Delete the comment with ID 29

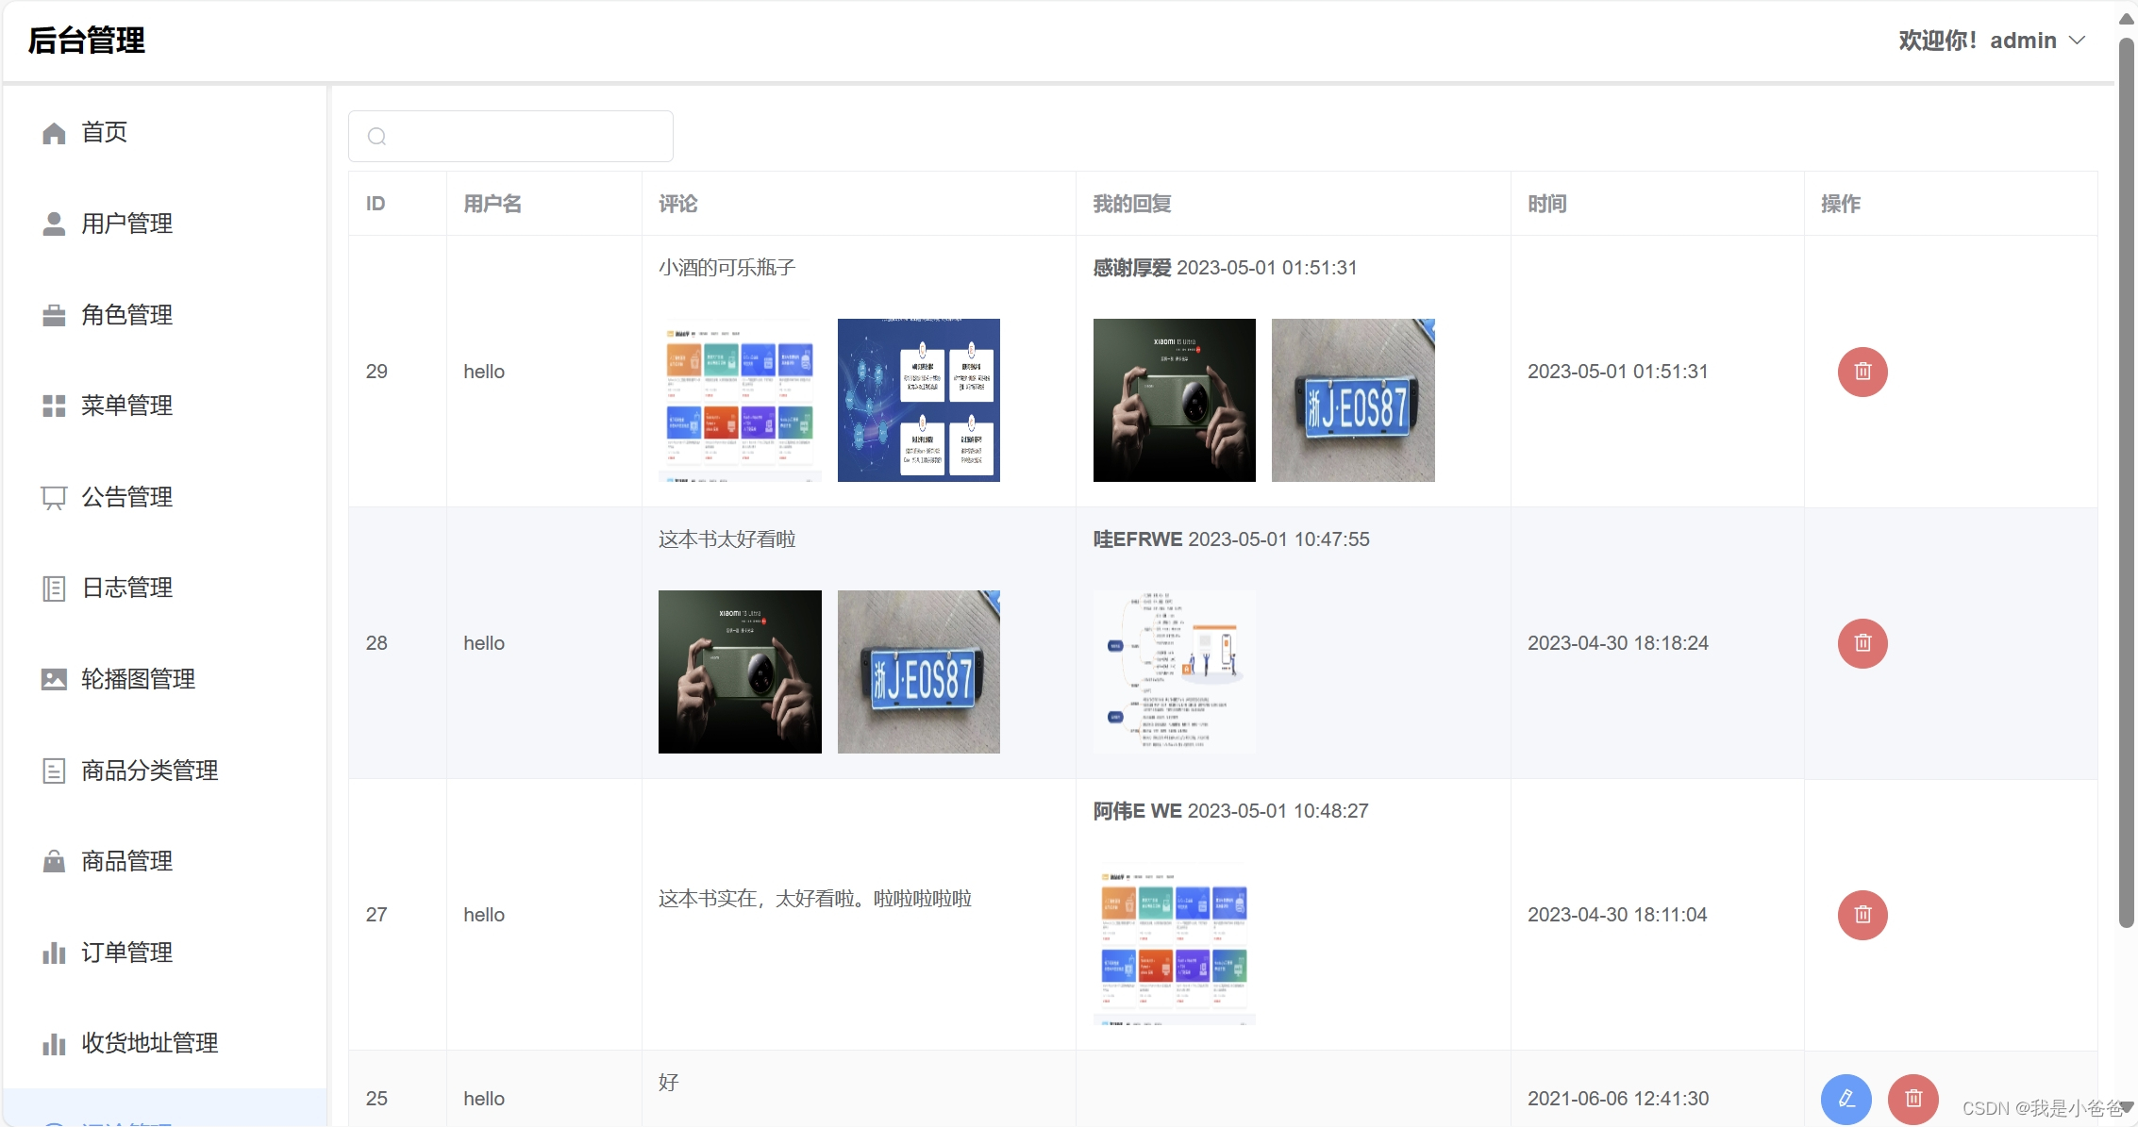(1862, 372)
